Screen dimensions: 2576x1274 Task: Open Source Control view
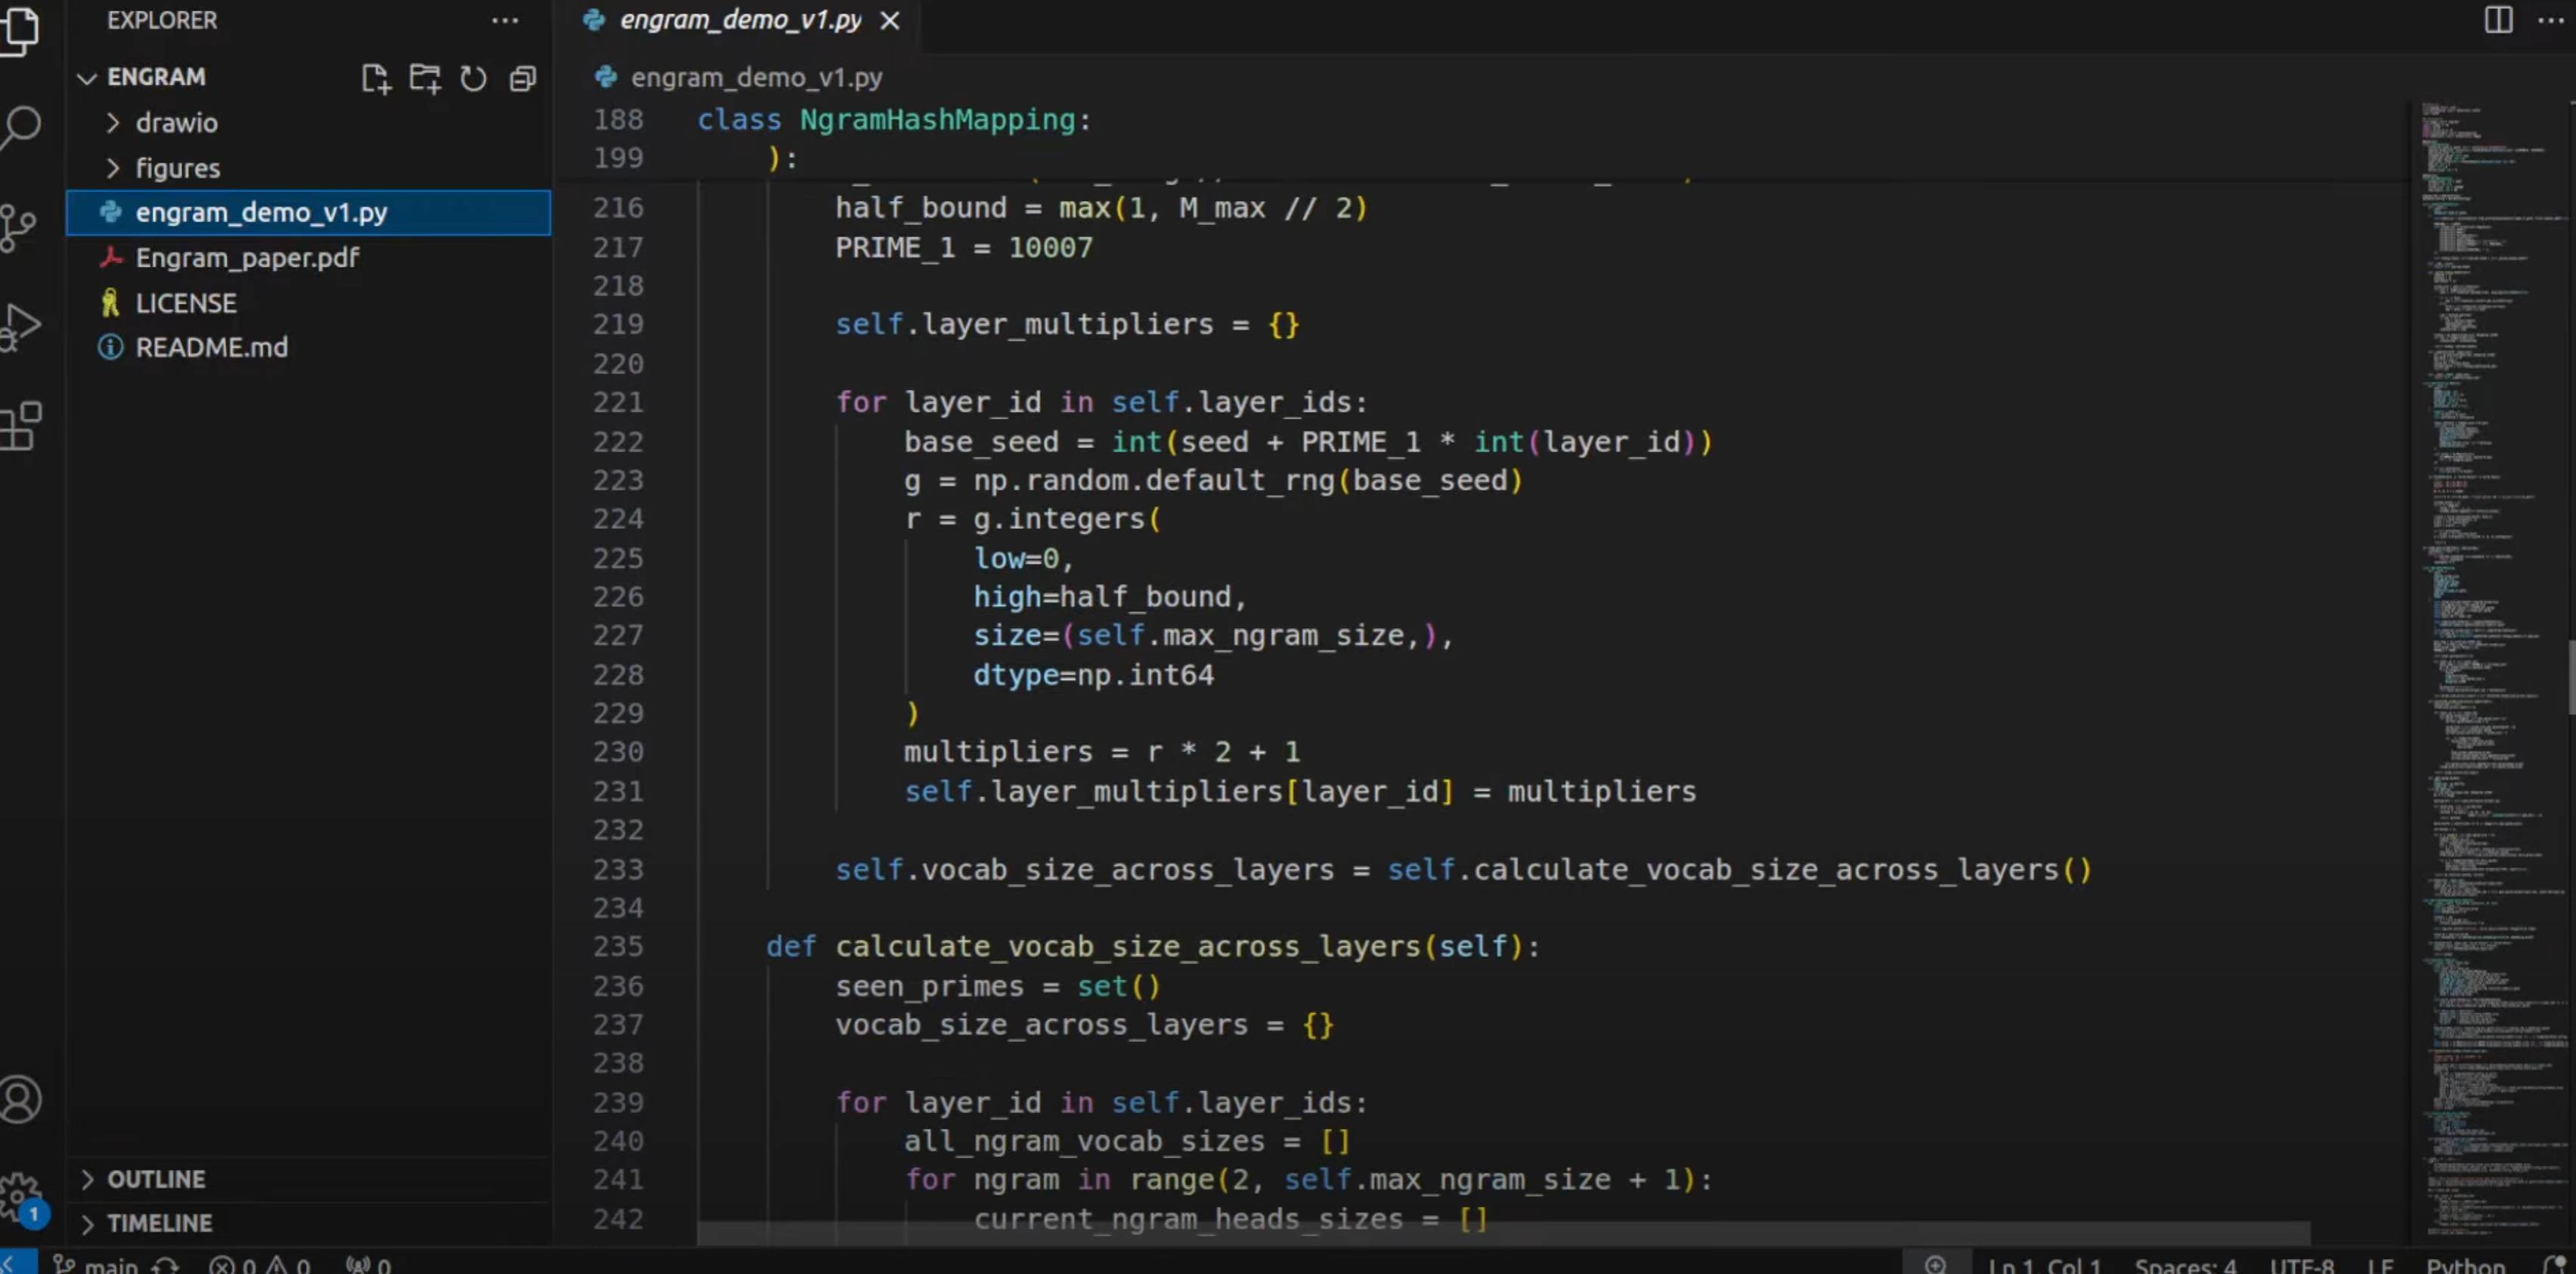point(18,228)
